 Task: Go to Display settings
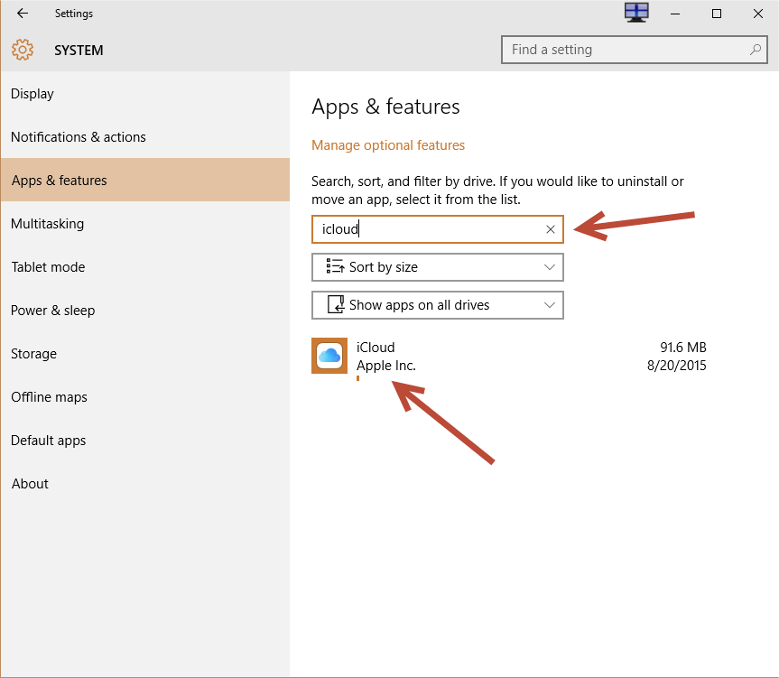point(32,94)
